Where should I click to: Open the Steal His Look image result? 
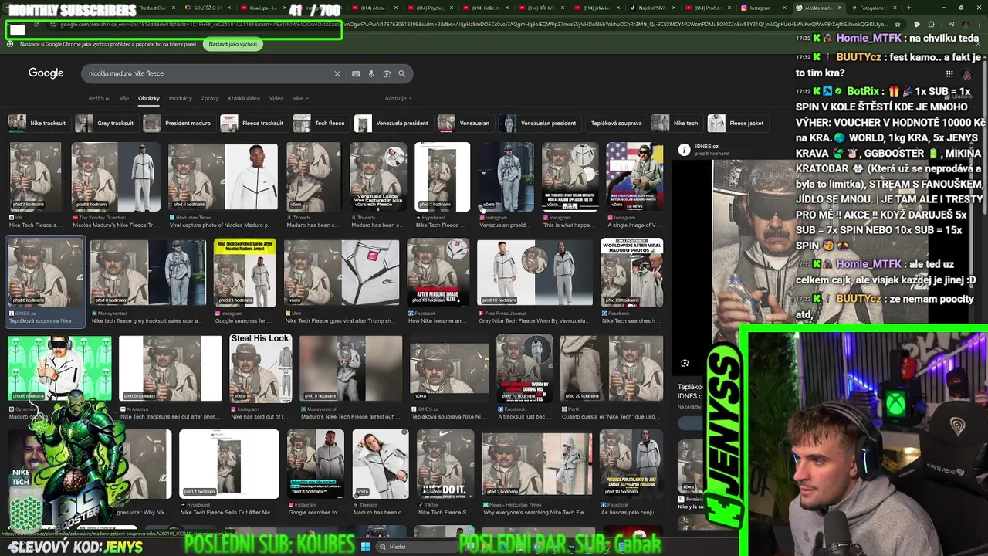(x=260, y=368)
